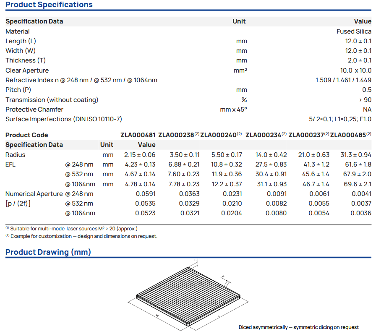
Task: Select product code ZLA000481
Action: (x=138, y=135)
